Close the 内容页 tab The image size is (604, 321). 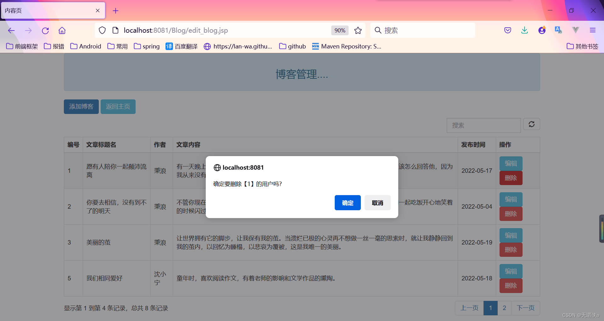(x=98, y=11)
